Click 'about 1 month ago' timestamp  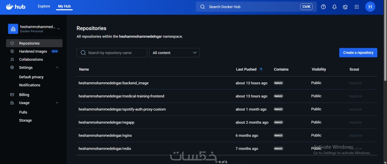pyautogui.click(x=251, y=109)
